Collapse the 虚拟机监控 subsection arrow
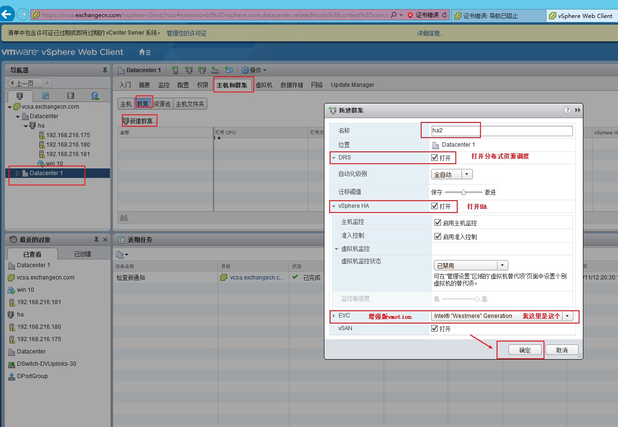Image resolution: width=618 pixels, height=427 pixels. point(337,249)
